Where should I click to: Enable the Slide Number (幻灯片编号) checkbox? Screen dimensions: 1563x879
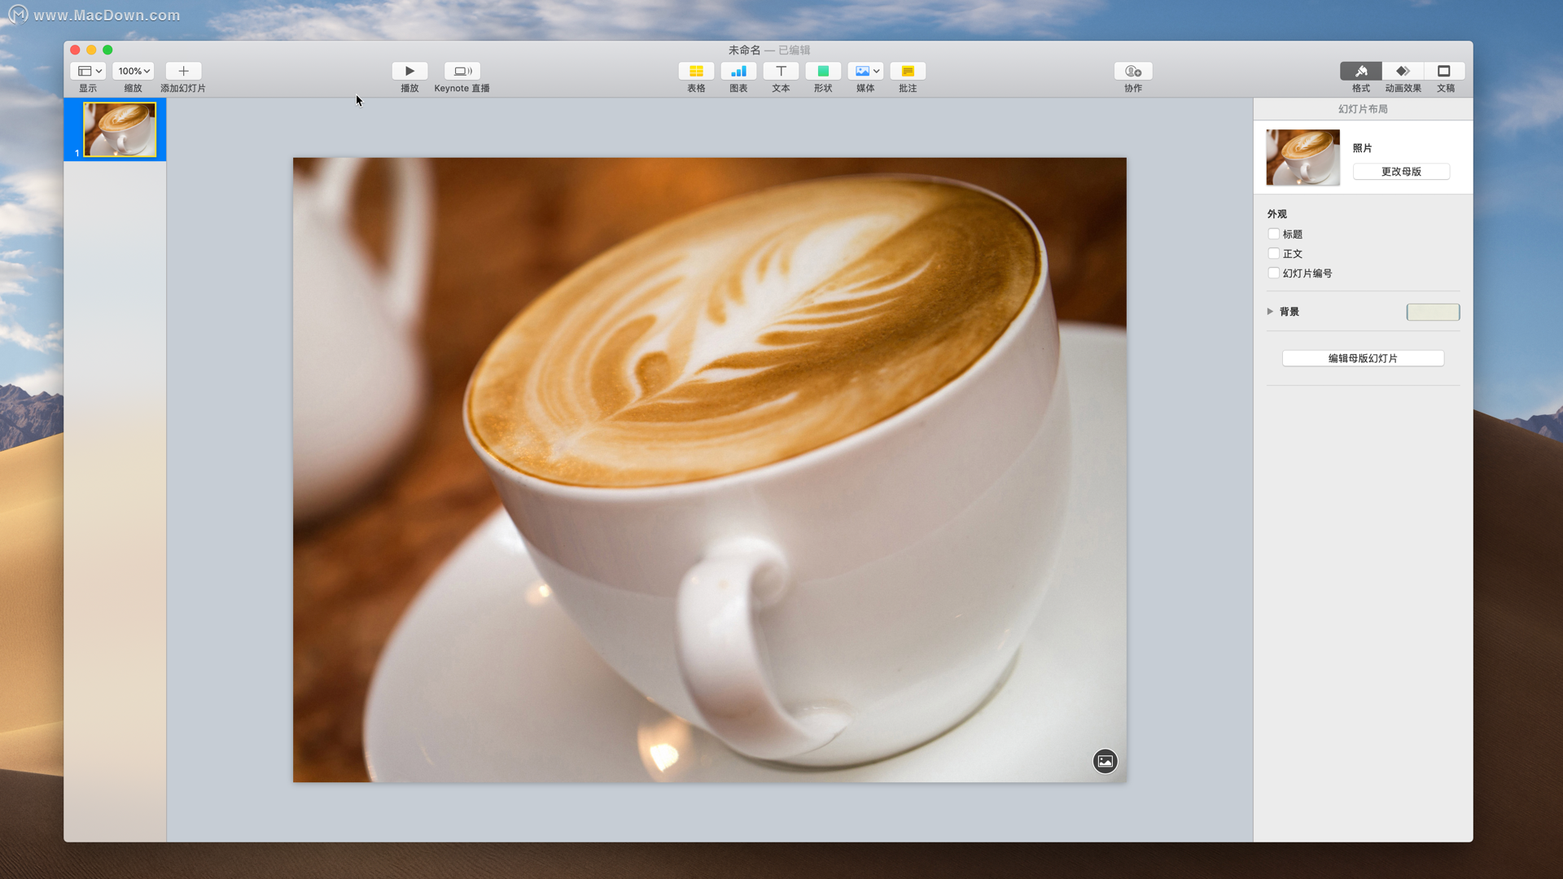pos(1273,273)
